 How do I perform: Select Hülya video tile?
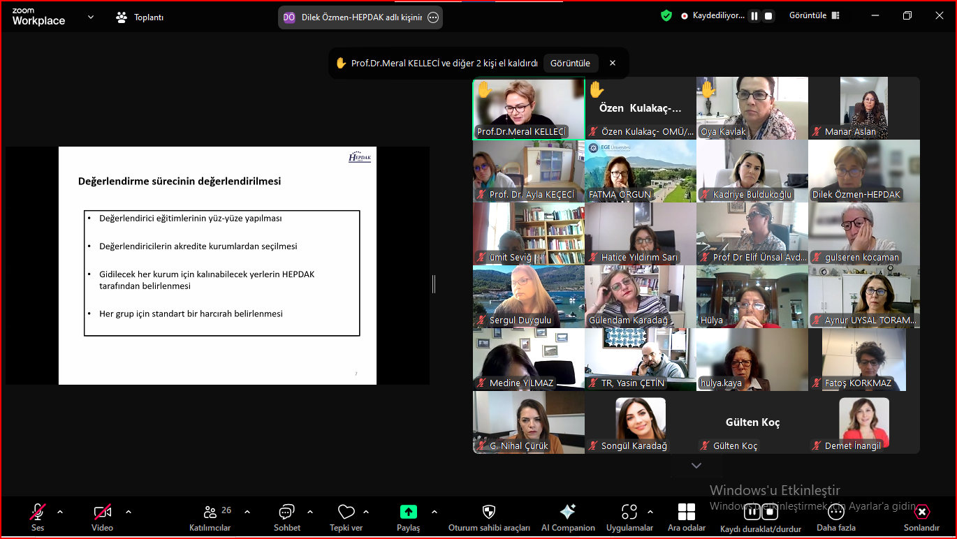(x=752, y=297)
